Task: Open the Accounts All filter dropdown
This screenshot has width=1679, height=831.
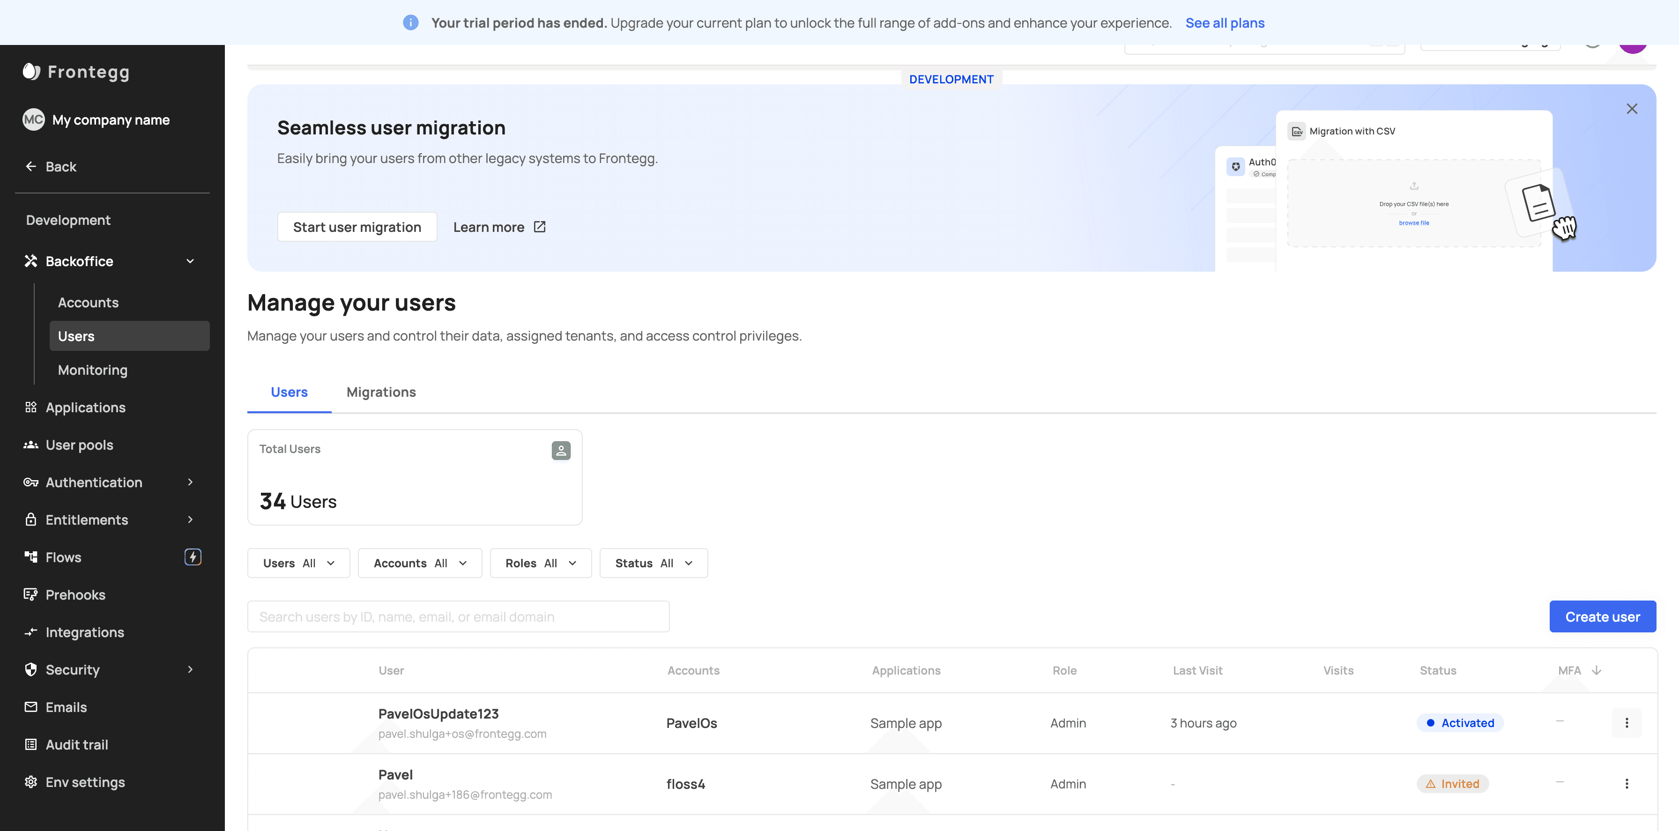Action: click(420, 563)
